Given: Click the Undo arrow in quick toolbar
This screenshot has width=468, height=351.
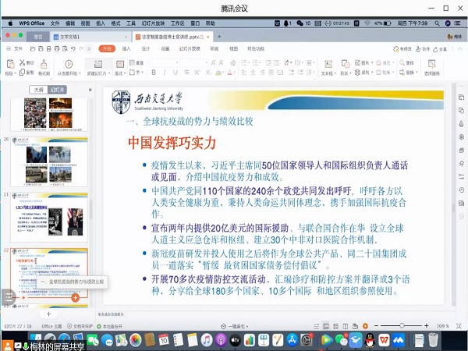Looking at the screenshot, I should click(73, 48).
